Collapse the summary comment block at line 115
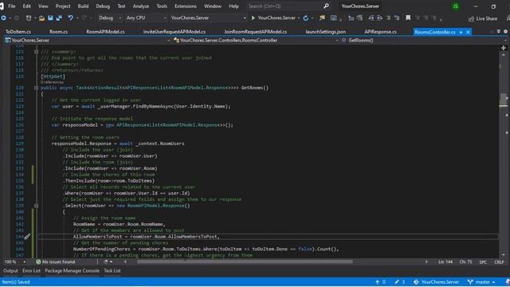The height and width of the screenshot is (287, 510). point(36,52)
